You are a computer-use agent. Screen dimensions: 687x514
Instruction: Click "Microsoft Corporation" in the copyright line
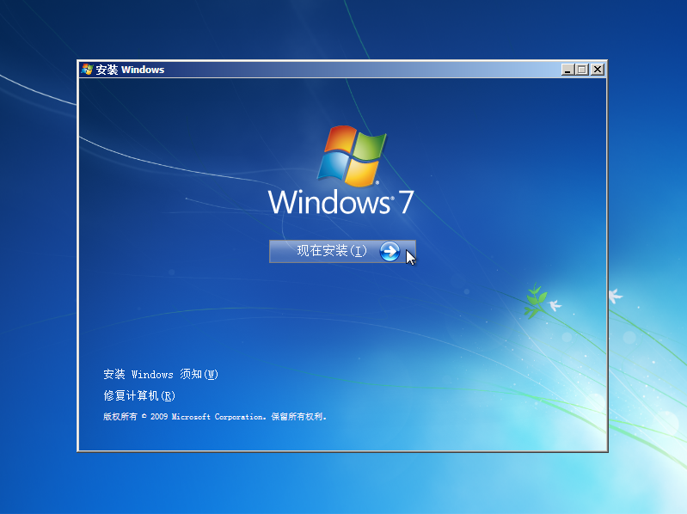coord(218,417)
